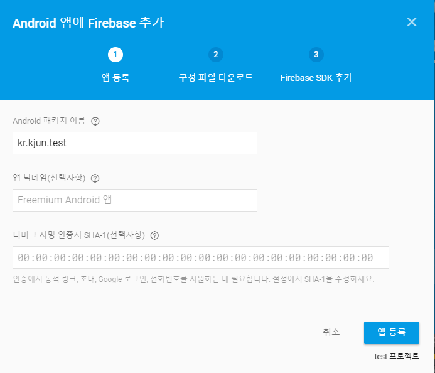This screenshot has width=435, height=373.
Task: Click help icon next to Android 패키지 이름
Action: 95,121
